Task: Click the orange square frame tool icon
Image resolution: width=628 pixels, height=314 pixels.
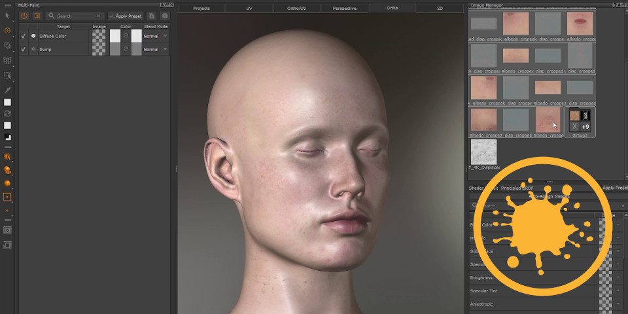Action: pos(7,196)
